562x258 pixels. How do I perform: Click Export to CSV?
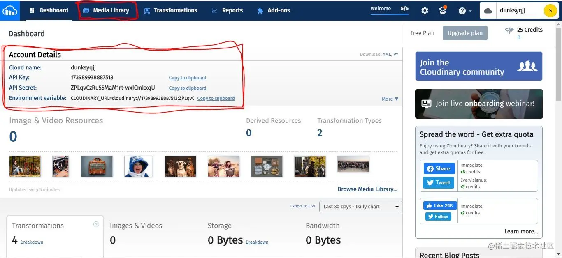(x=303, y=206)
